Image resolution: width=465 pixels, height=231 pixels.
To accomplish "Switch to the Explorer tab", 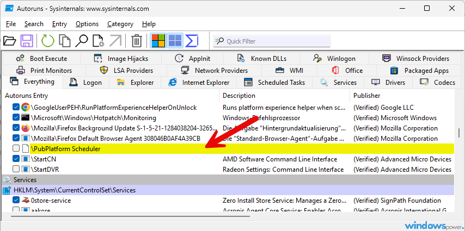I will click(135, 82).
